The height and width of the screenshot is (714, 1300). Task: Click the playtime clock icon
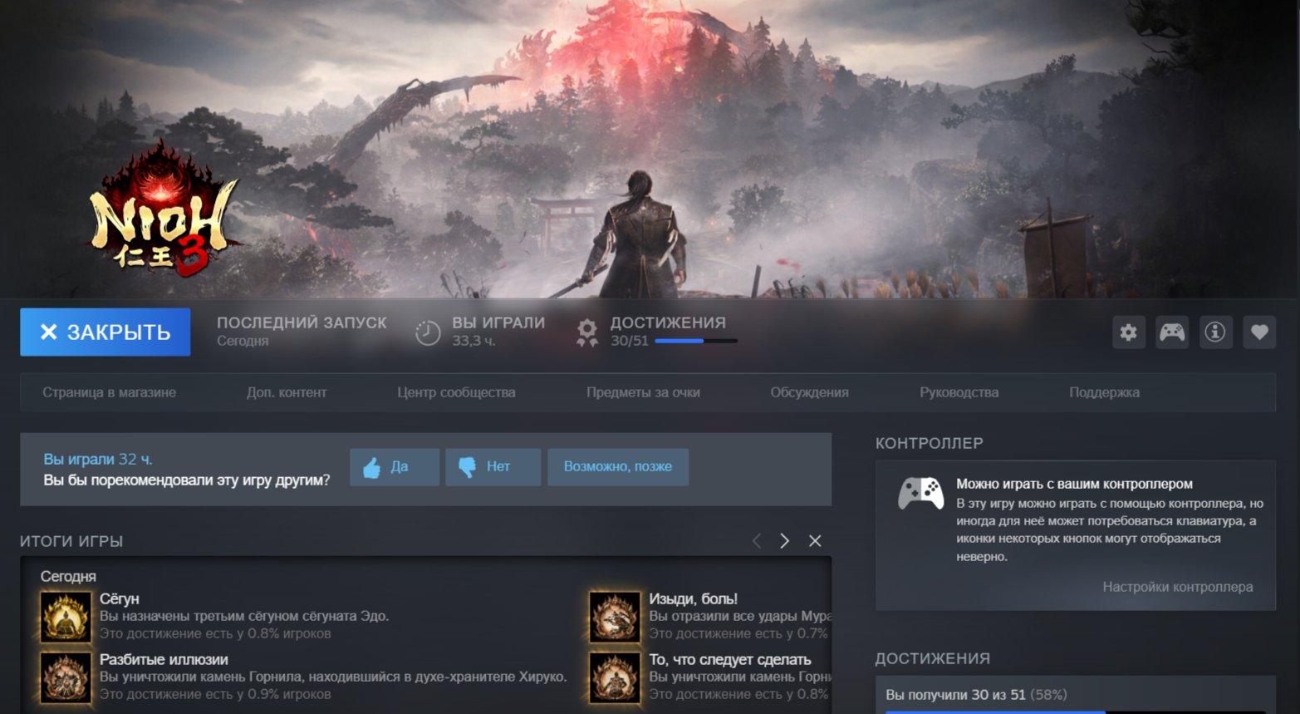point(428,332)
